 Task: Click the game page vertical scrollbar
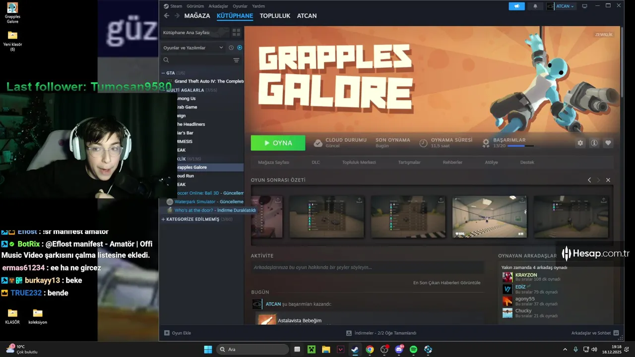622,62
